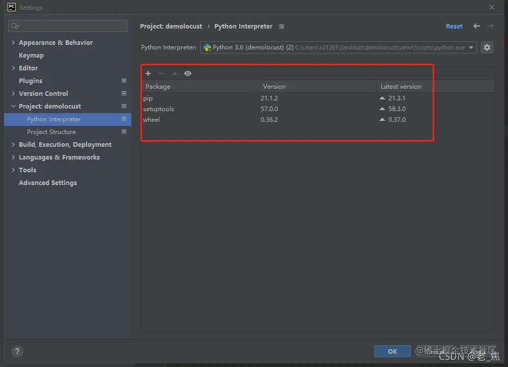
Task: Select the wheel package row
Action: pyautogui.click(x=318, y=119)
